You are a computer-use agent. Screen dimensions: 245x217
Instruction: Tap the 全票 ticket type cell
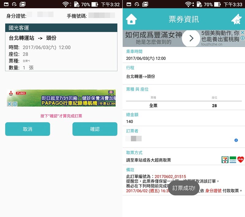(x=153, y=106)
